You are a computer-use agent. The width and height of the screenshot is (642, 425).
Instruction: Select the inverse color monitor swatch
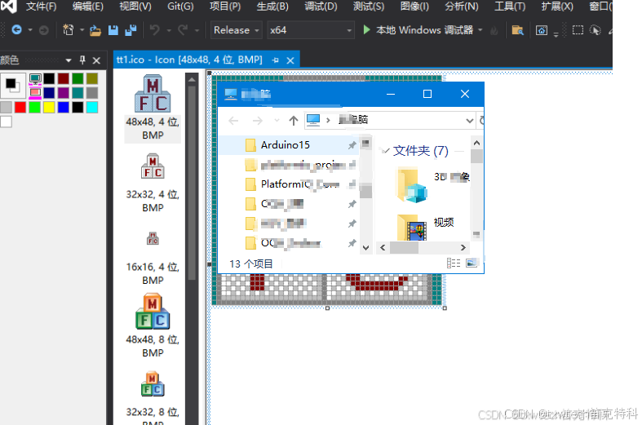pos(35,92)
